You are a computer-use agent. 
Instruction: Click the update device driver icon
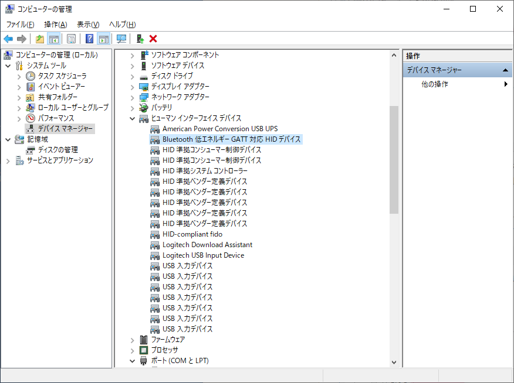coord(140,39)
